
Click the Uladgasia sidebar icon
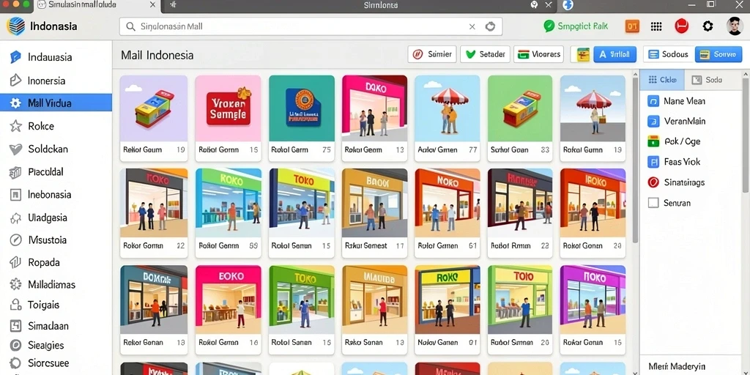(x=16, y=218)
